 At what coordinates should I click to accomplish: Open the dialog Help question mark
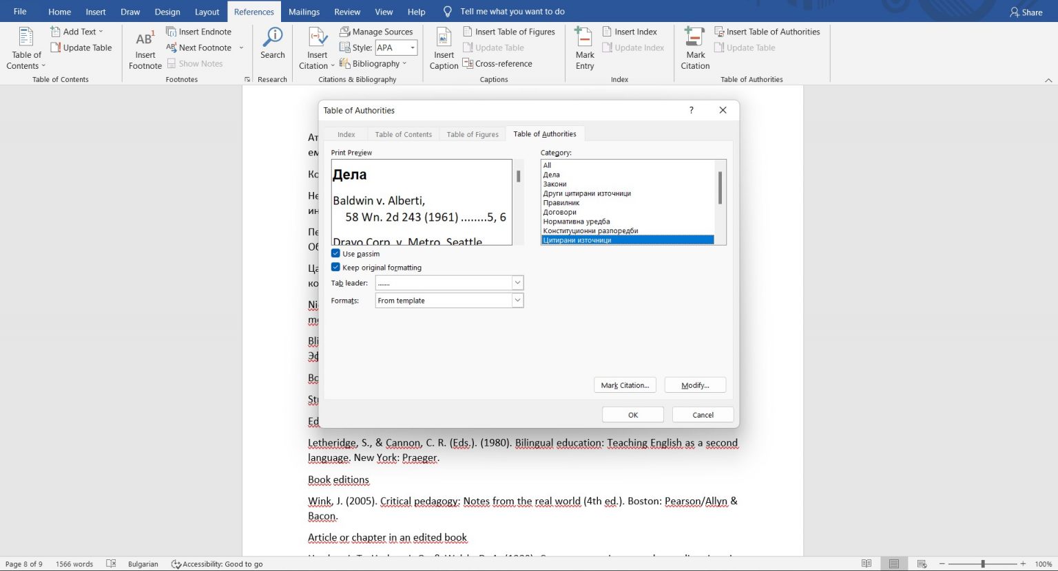pos(692,110)
